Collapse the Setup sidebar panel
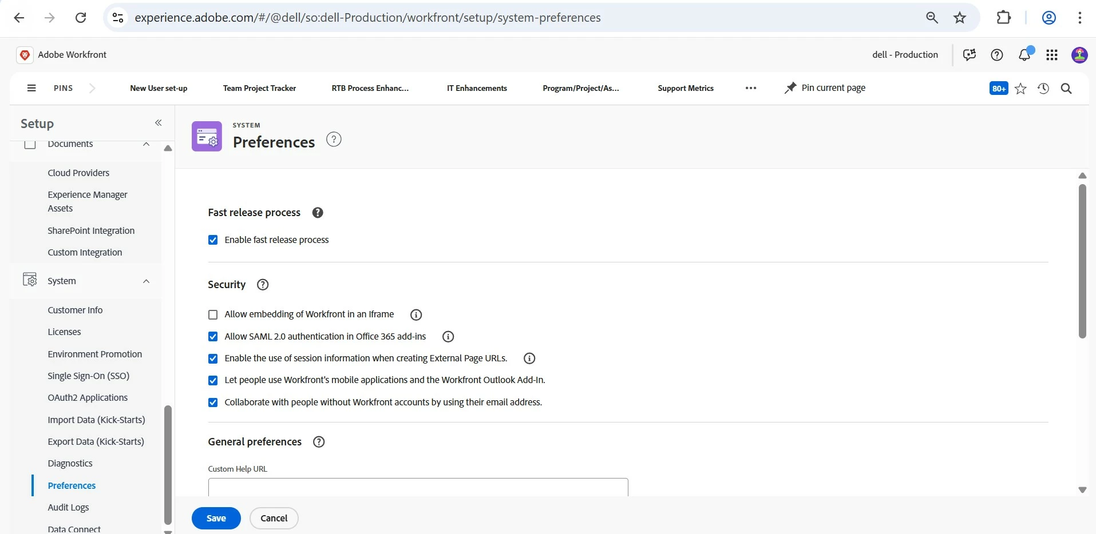Screen dimensions: 1096x534 [x=159, y=123]
